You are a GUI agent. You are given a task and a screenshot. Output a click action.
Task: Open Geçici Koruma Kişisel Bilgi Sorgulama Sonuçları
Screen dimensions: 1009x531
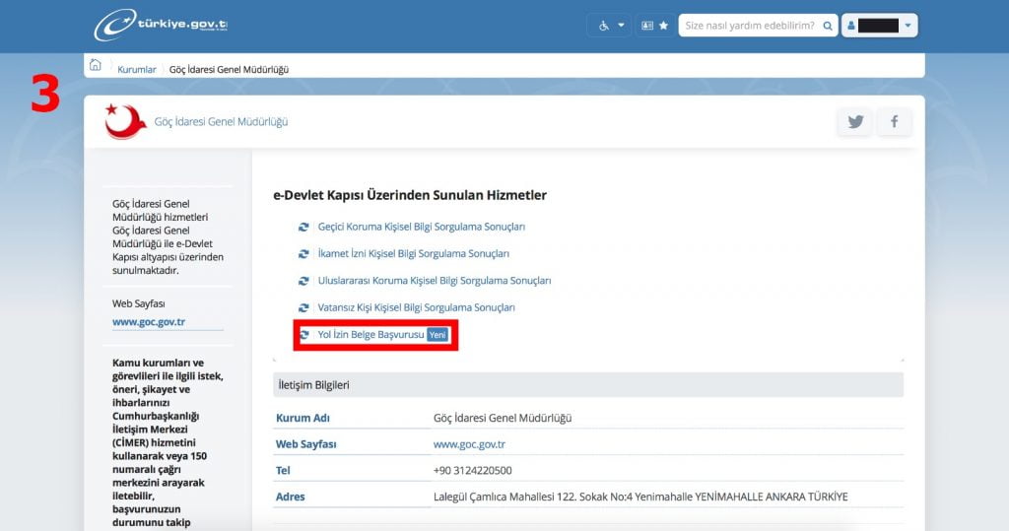click(422, 227)
